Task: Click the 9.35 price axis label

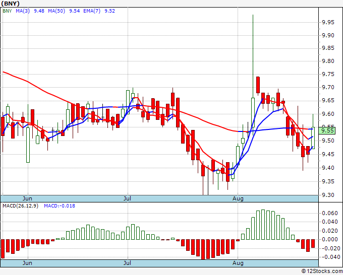Action: coord(328,181)
